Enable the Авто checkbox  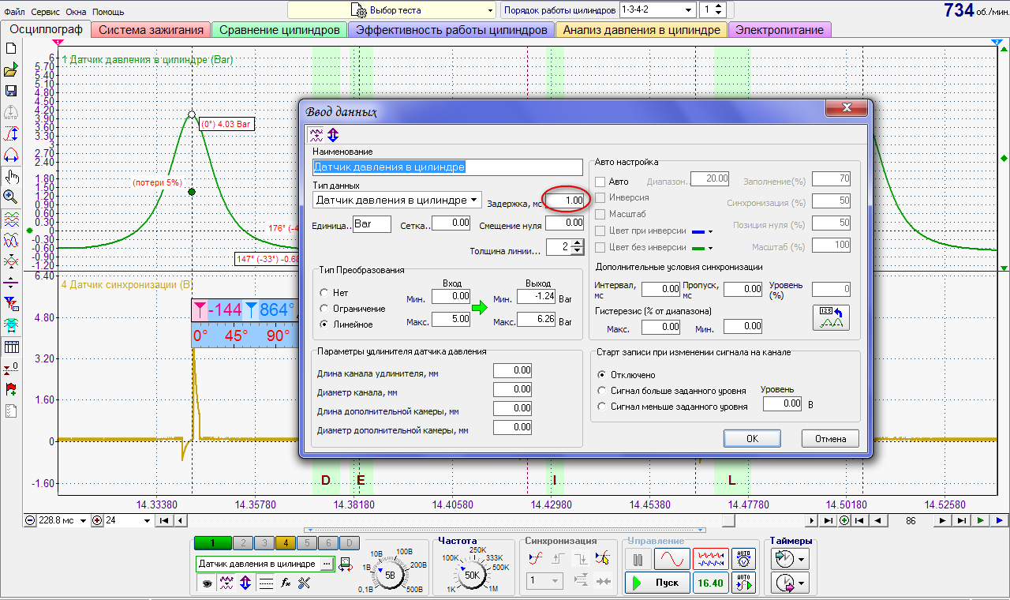600,182
